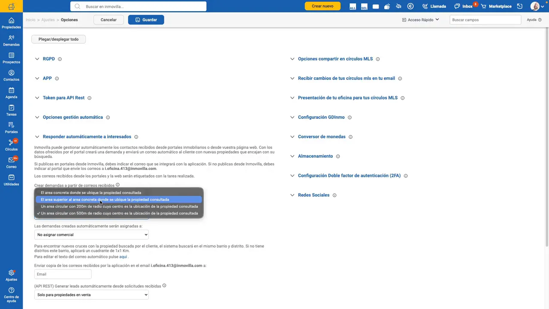549x309 pixels.
Task: Click the SEL icon in top bar
Action: (364, 6)
